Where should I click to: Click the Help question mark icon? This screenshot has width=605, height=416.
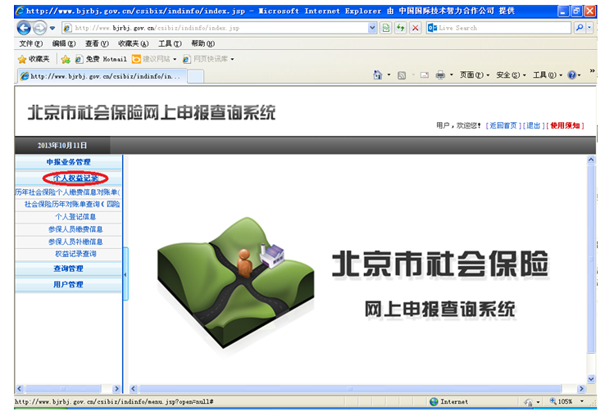pyautogui.click(x=571, y=75)
